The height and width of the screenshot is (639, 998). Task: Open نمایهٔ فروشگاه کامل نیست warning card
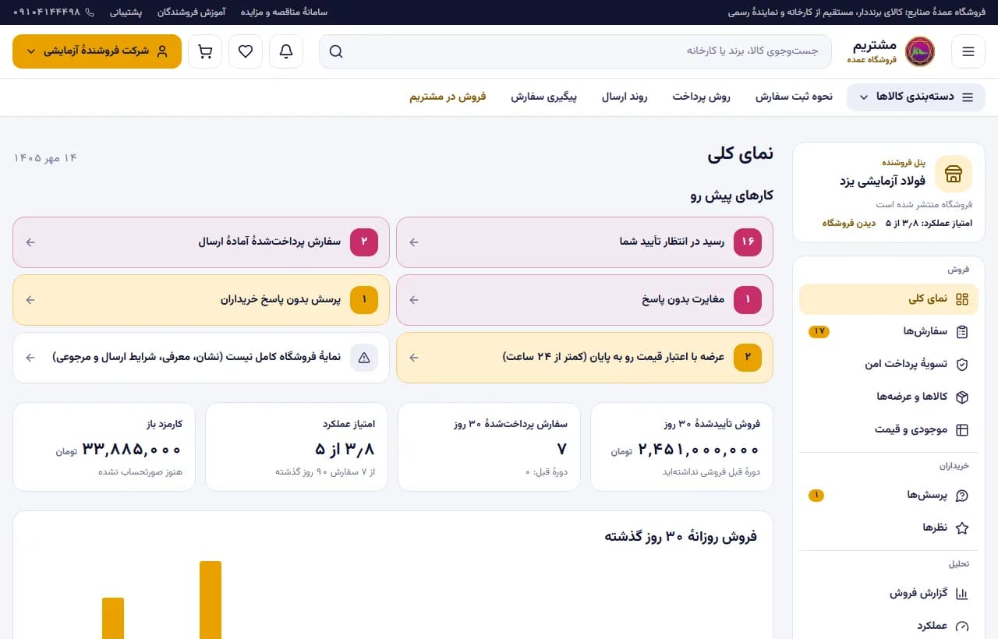[201, 358]
